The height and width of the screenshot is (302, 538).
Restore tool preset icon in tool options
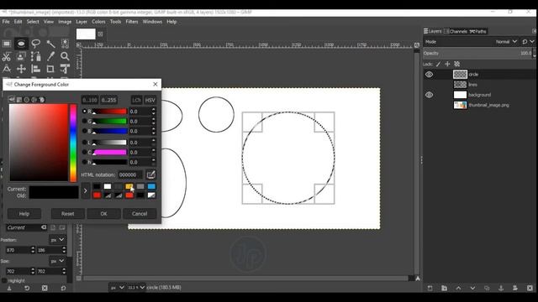point(27,288)
